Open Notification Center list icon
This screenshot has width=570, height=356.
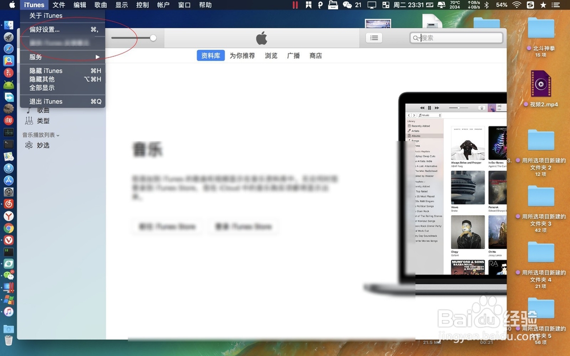[x=555, y=5]
